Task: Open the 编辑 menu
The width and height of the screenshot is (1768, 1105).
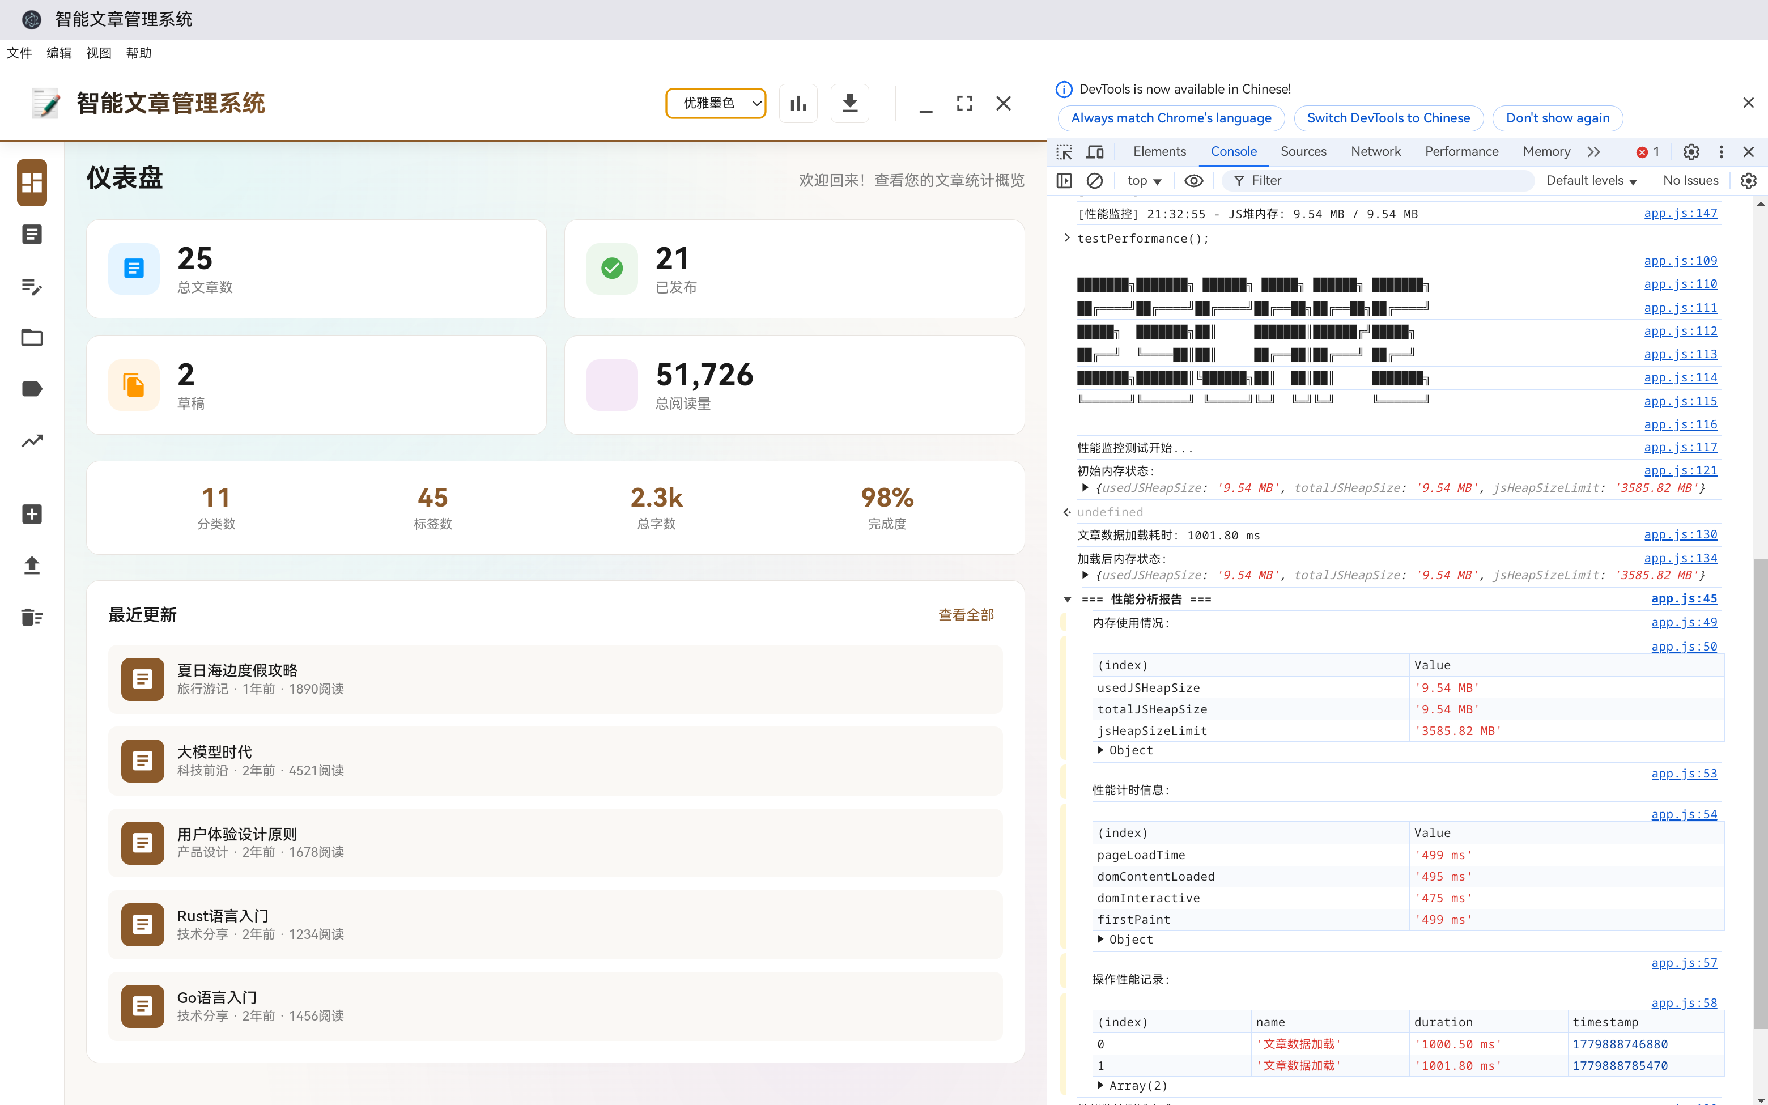Action: [x=59, y=53]
